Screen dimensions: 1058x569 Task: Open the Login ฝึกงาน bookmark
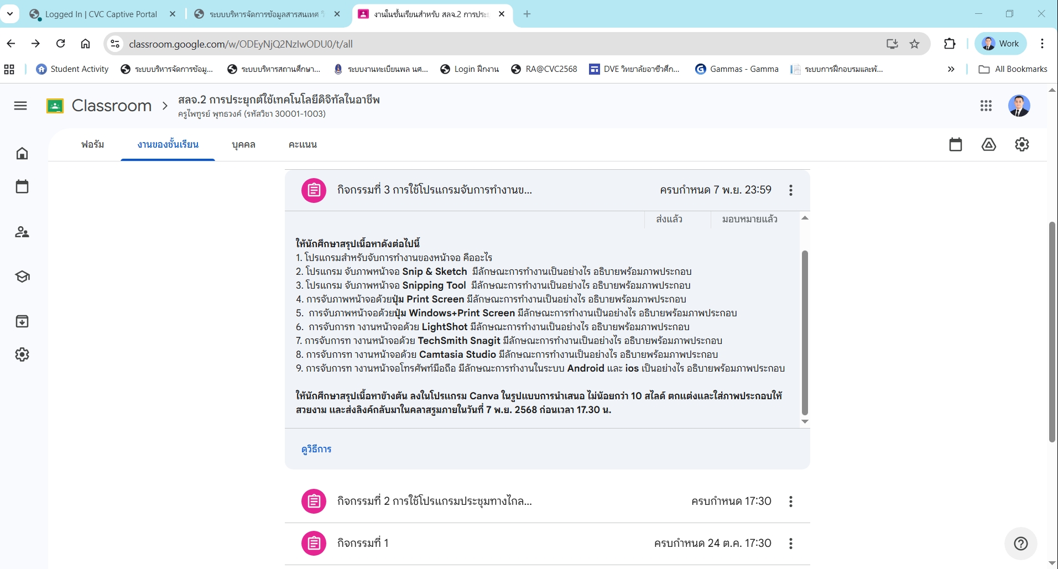(470, 69)
